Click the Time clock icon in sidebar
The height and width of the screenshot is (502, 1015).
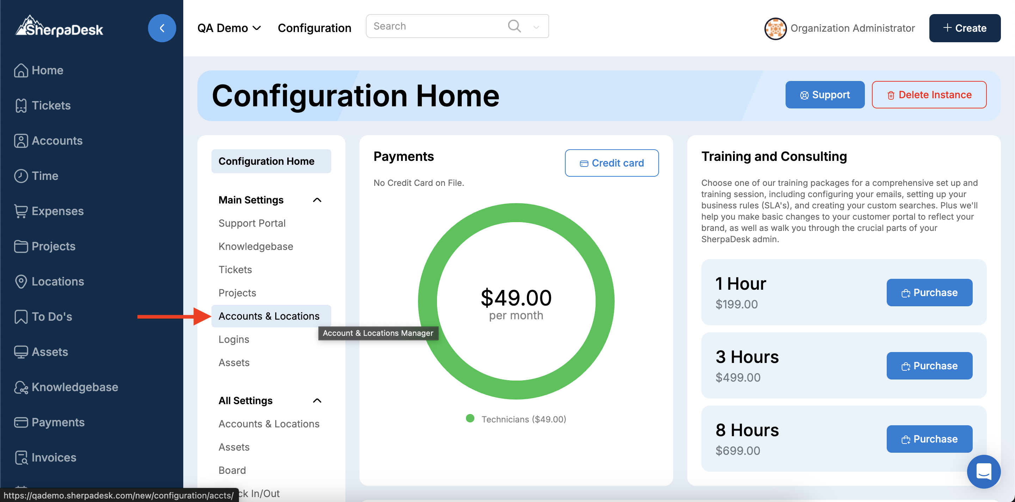pyautogui.click(x=20, y=176)
